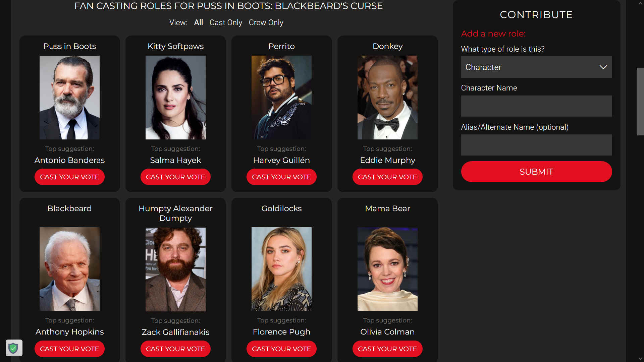Open Antonio Banderas photo thumbnail
This screenshot has height=362, width=644.
tap(69, 98)
